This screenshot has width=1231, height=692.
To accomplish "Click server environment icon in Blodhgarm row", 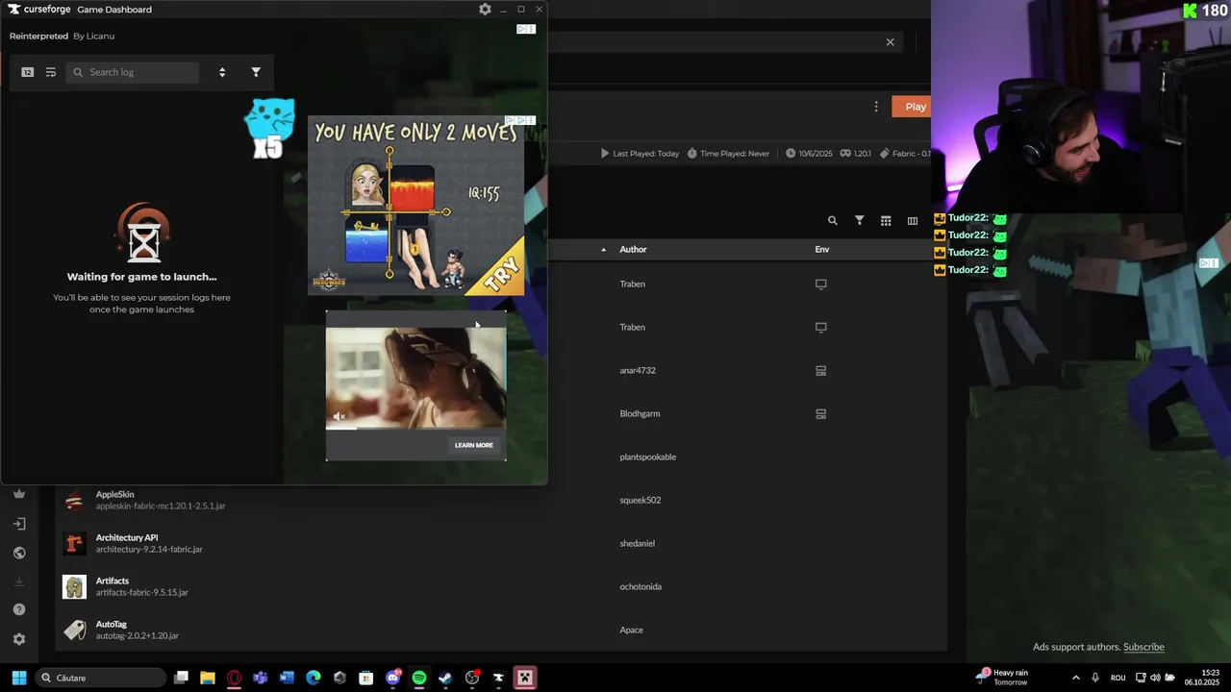I will tap(821, 414).
